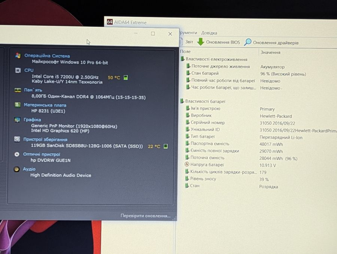
Task: Click the Оновлення BIOS label
Action: pyautogui.click(x=223, y=42)
